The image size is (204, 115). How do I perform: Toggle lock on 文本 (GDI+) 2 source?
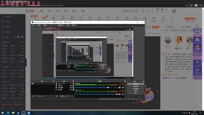[x=73, y=84]
